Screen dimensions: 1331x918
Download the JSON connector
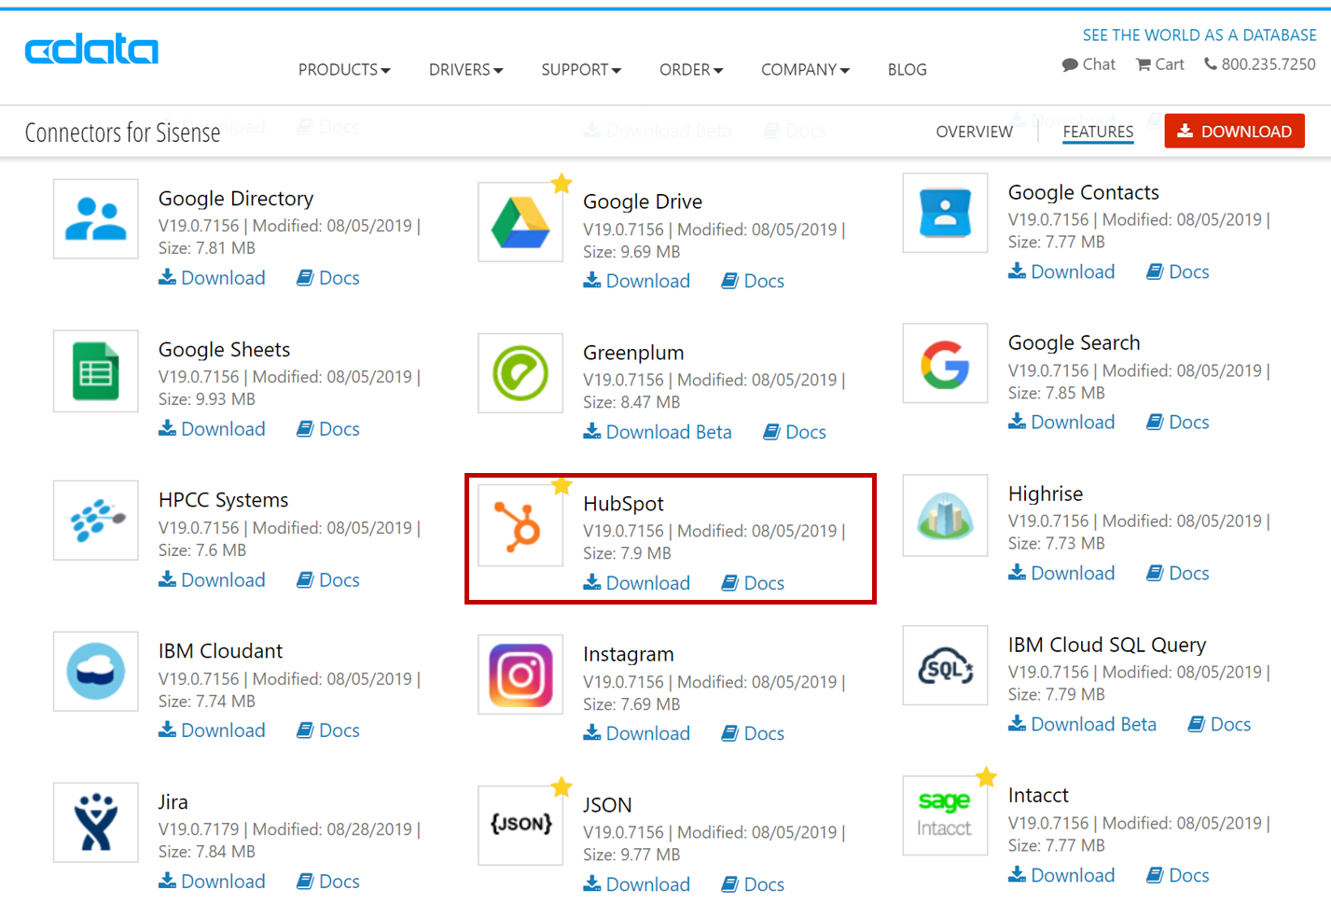point(637,884)
